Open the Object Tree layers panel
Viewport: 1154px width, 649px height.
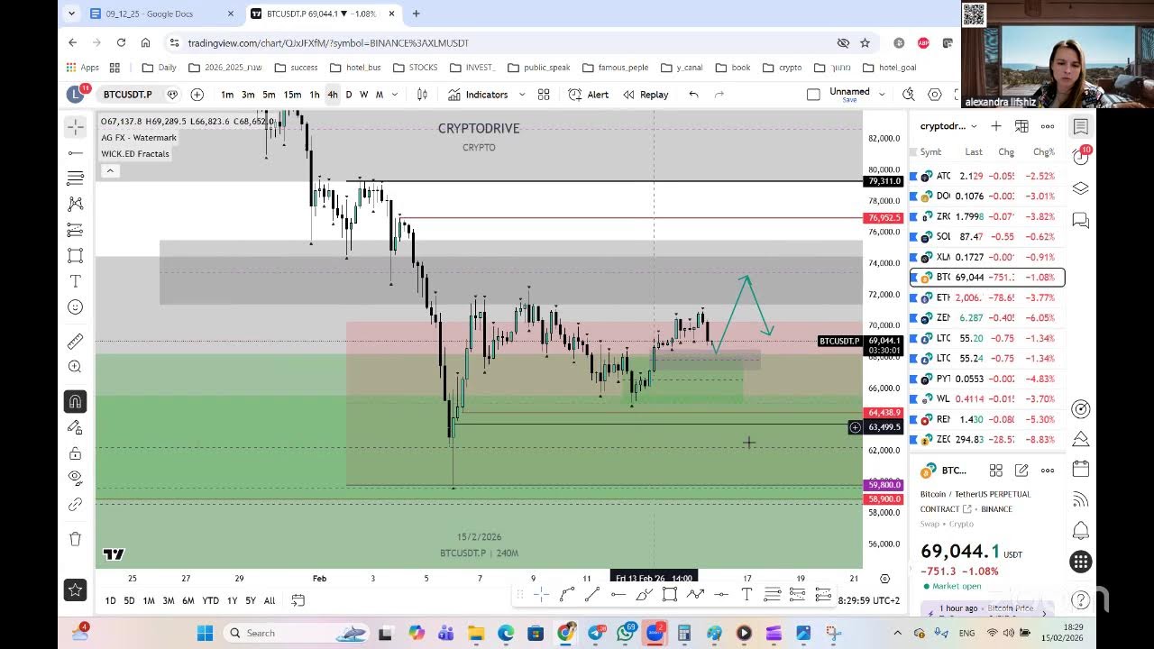click(1080, 188)
